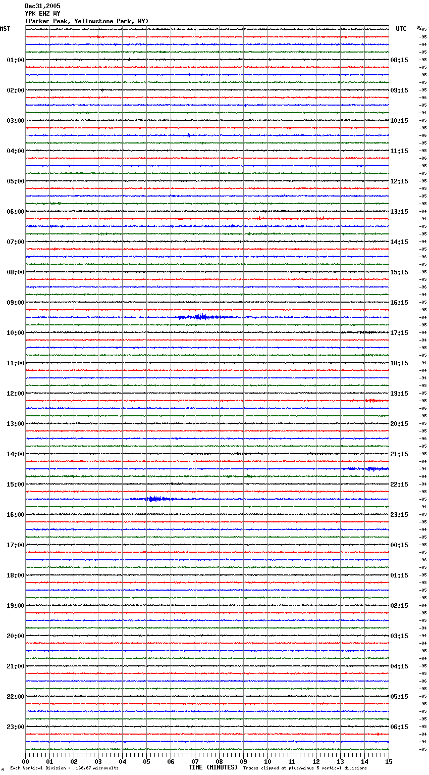Click minute "15" on the bottom axis
Screen dimensions: 429x775
click(389, 761)
